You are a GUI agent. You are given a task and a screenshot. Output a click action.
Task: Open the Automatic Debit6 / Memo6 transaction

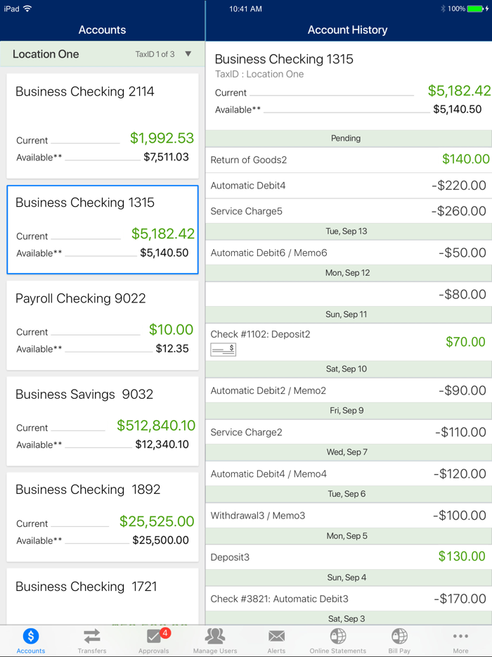347,252
